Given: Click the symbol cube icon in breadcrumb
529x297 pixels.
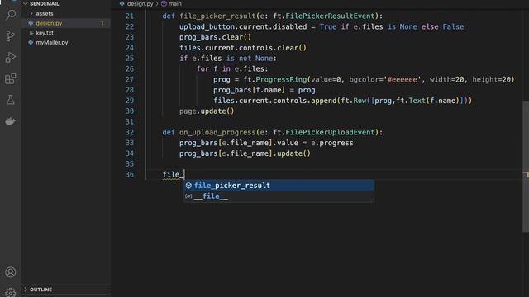Looking at the screenshot, I should click(x=164, y=3).
